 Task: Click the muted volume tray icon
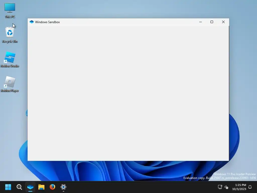[x=226, y=187]
